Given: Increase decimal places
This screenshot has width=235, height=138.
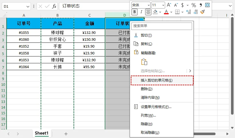Looking at the screenshot, I should (189, 12).
